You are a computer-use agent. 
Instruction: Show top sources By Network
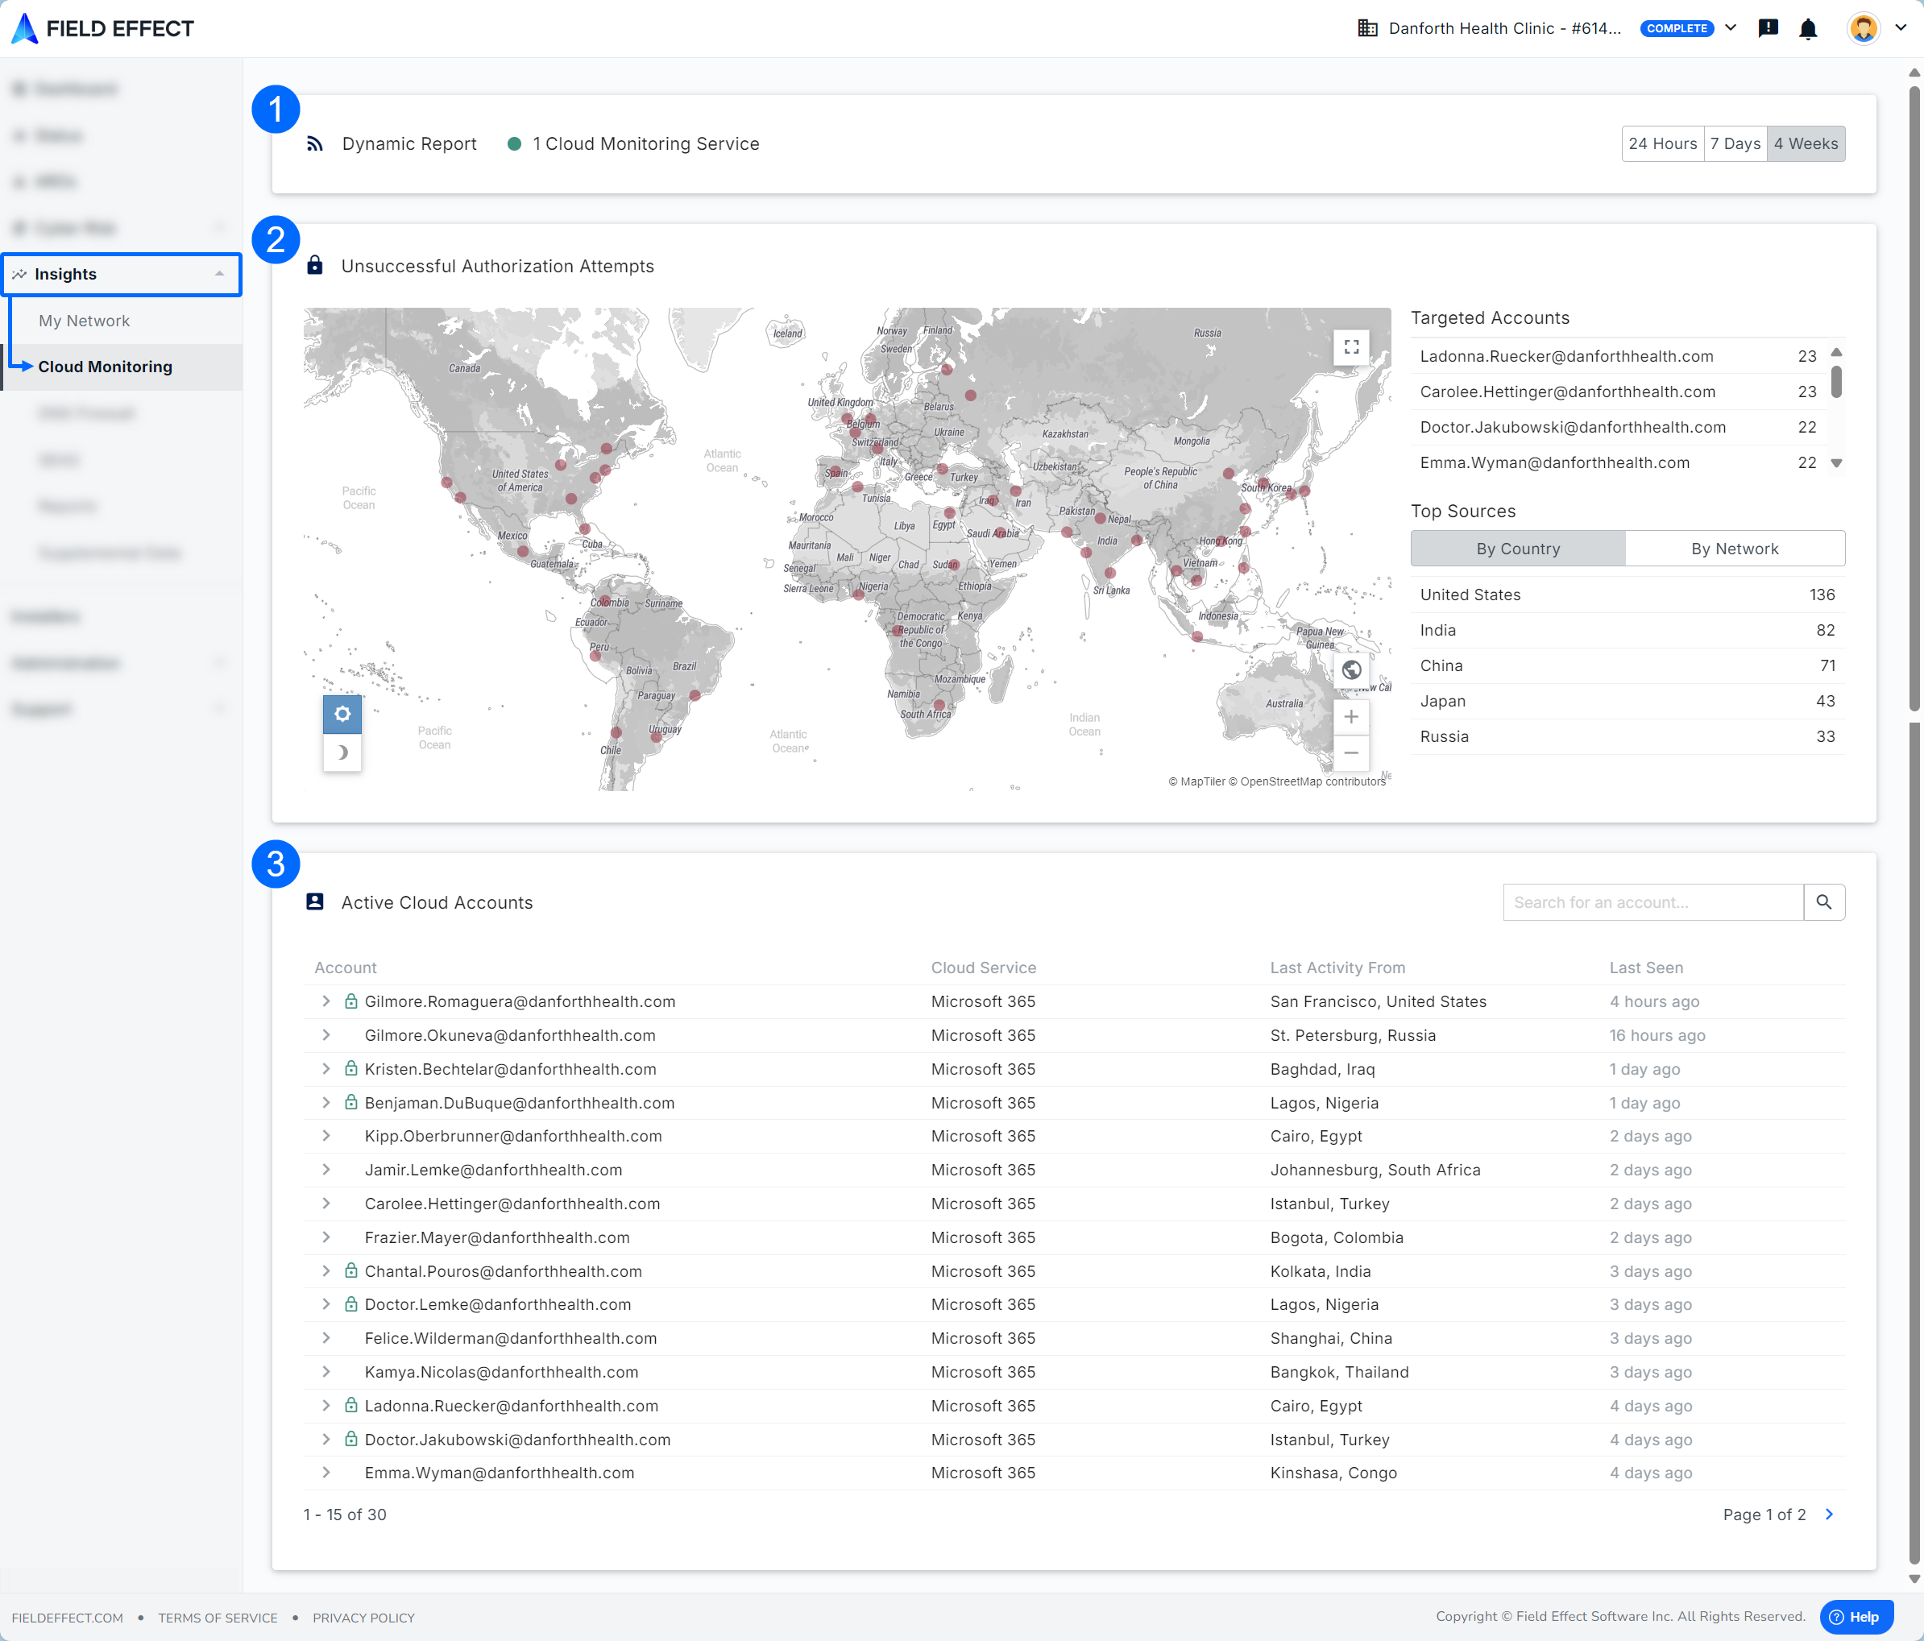click(x=1734, y=549)
